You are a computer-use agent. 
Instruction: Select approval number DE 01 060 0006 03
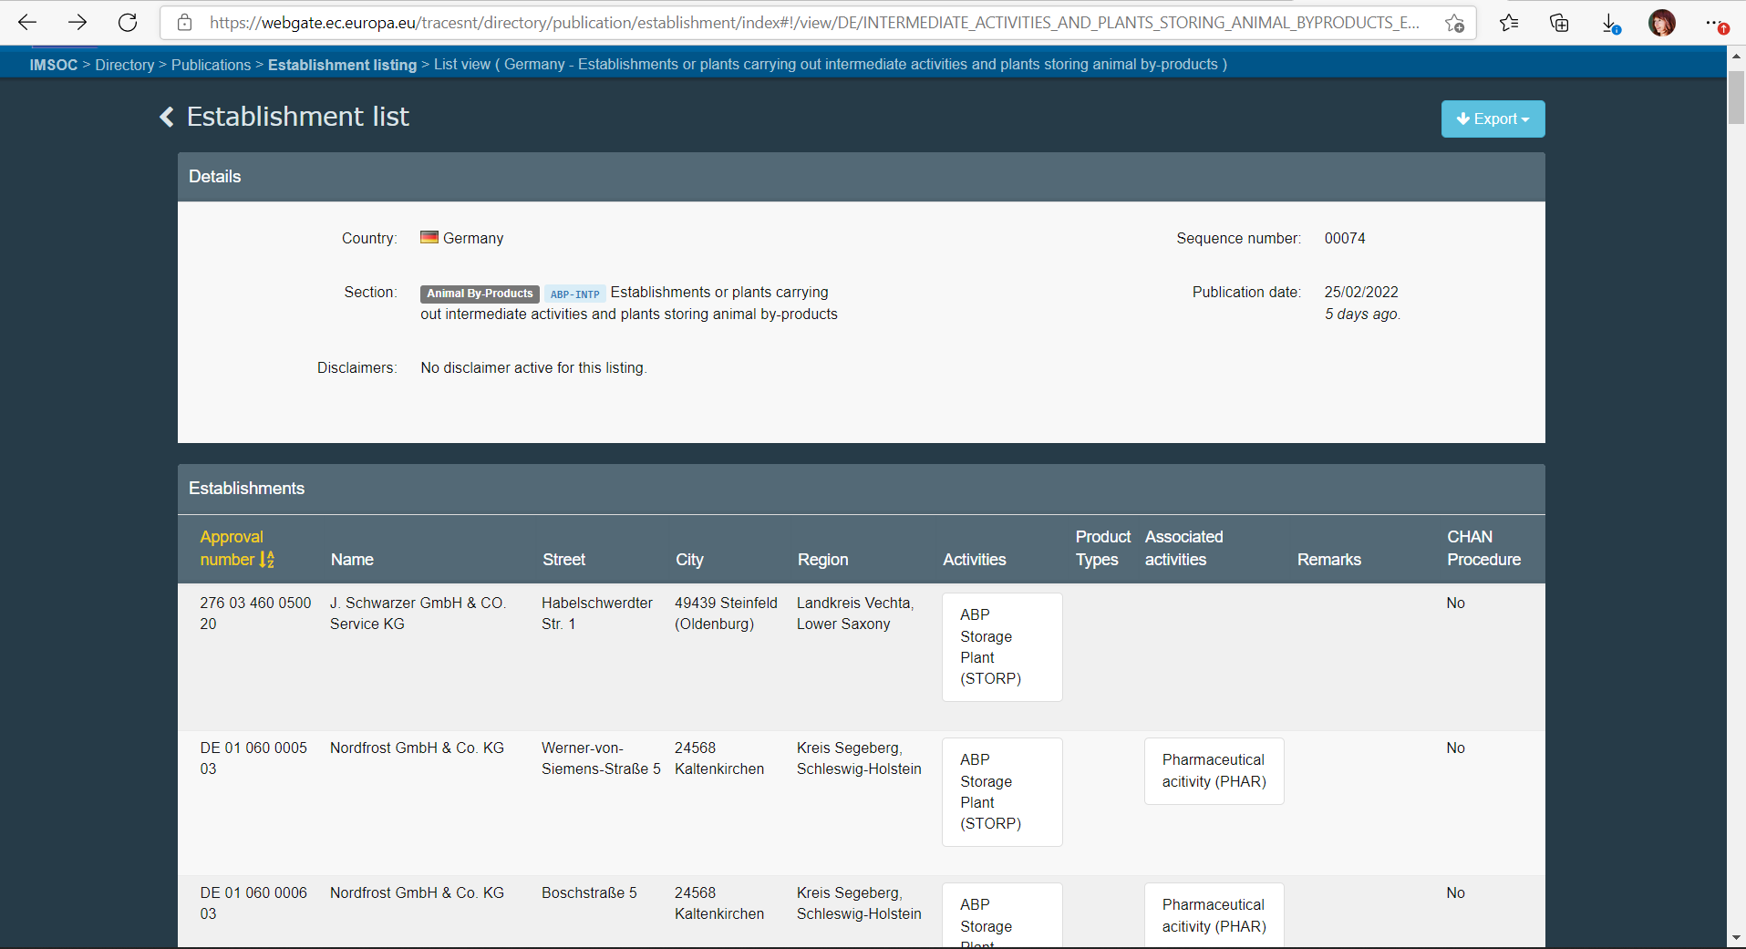click(253, 903)
